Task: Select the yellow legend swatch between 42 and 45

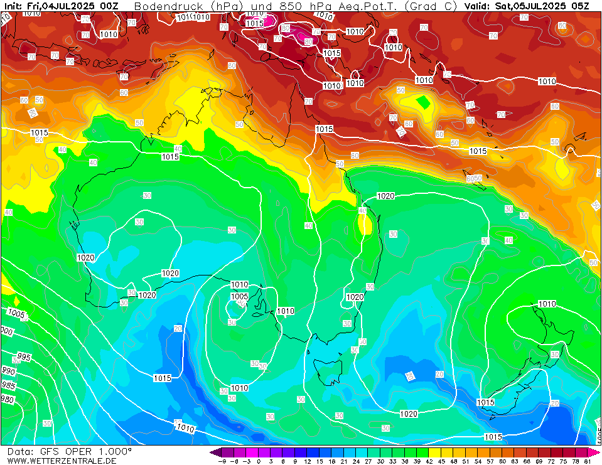Action: click(x=436, y=452)
